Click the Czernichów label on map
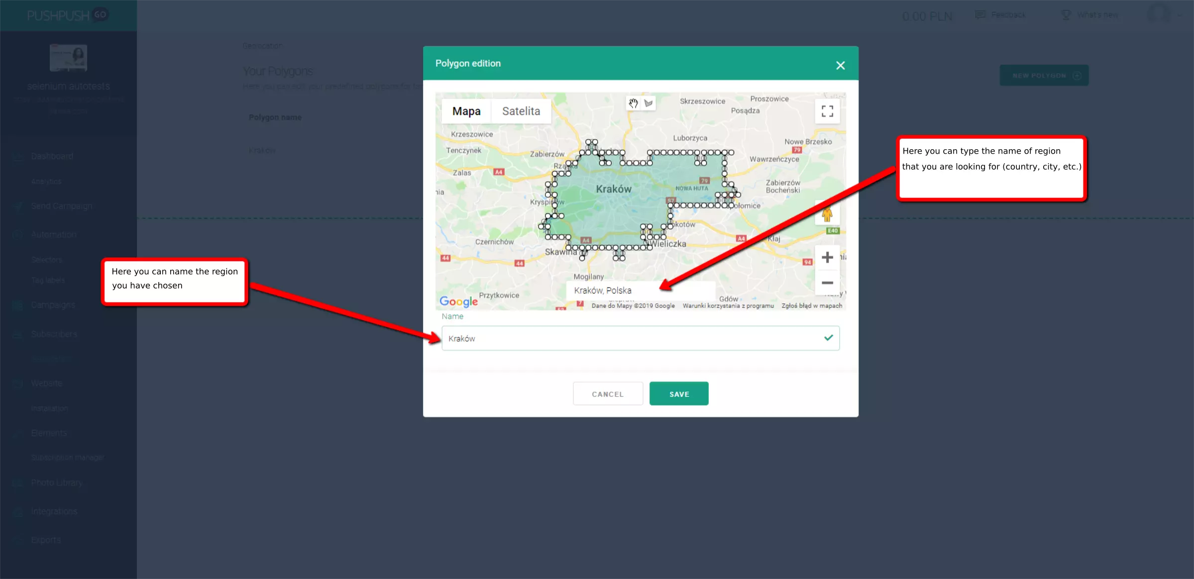The image size is (1194, 579). [494, 242]
